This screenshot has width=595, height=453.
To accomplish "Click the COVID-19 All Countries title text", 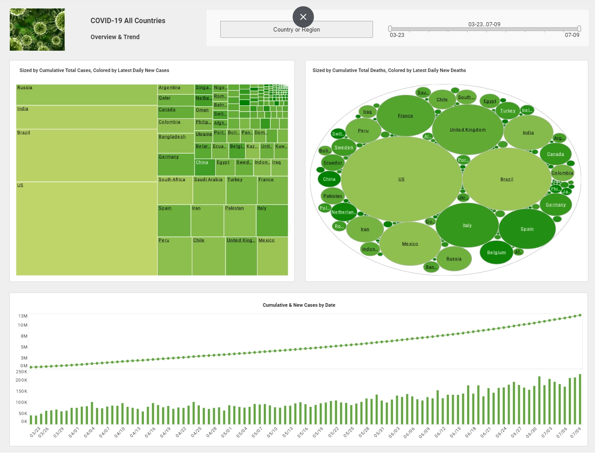I will click(x=127, y=20).
